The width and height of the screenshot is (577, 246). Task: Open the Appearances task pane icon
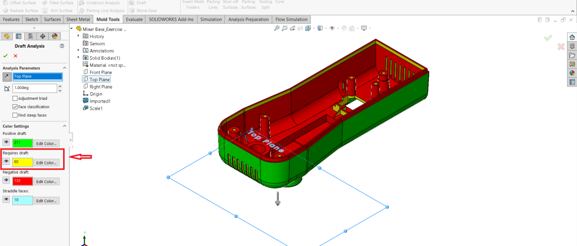tap(572, 73)
